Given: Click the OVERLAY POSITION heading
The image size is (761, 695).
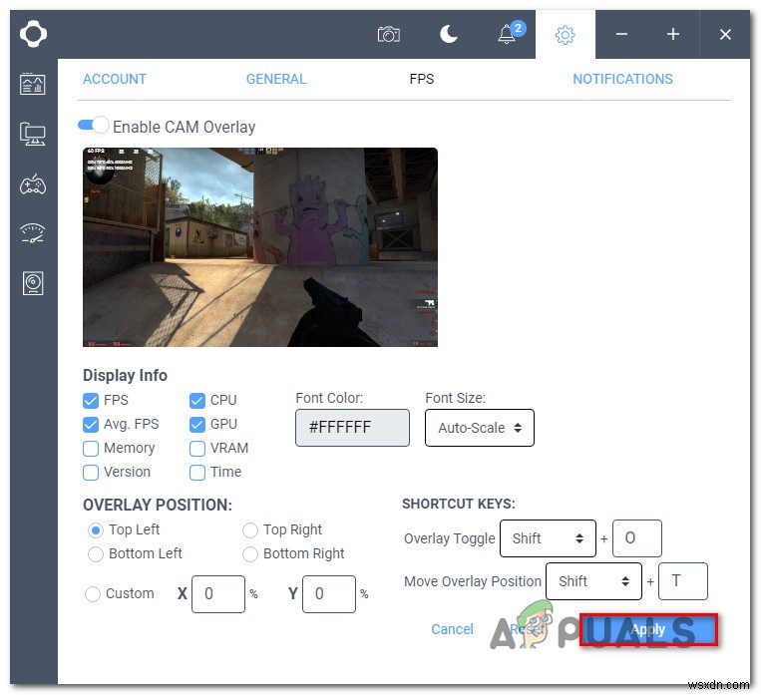Looking at the screenshot, I should [x=158, y=505].
